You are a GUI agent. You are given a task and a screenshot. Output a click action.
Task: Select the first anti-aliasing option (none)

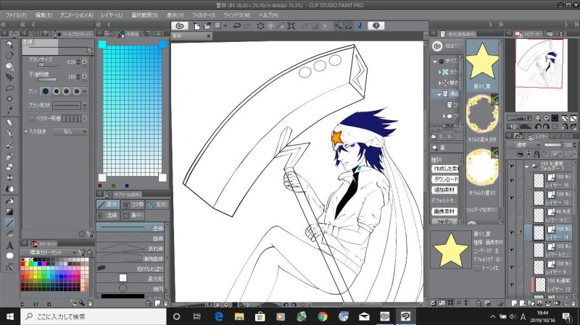46,91
